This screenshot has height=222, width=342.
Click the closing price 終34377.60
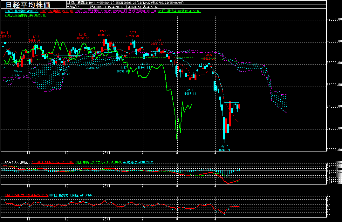[150, 7]
